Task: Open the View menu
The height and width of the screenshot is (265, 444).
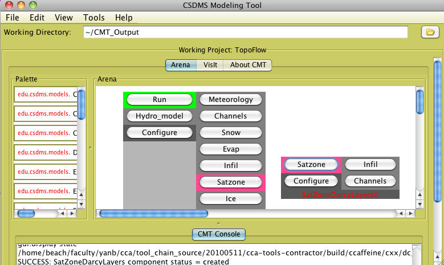Action: tap(64, 18)
